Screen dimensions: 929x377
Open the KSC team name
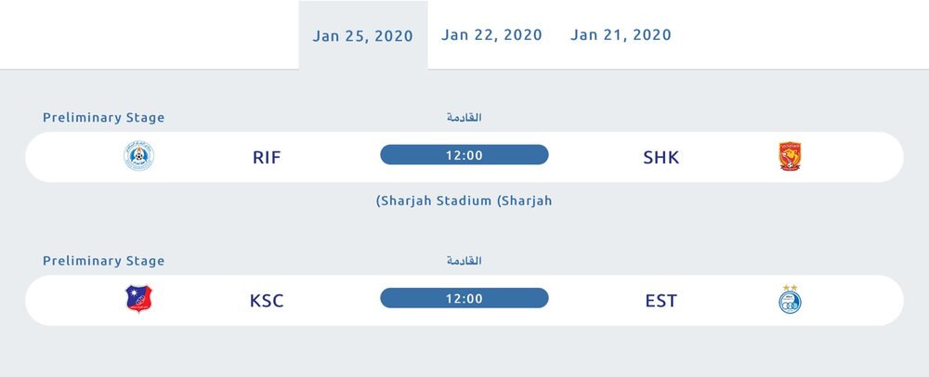tap(267, 301)
